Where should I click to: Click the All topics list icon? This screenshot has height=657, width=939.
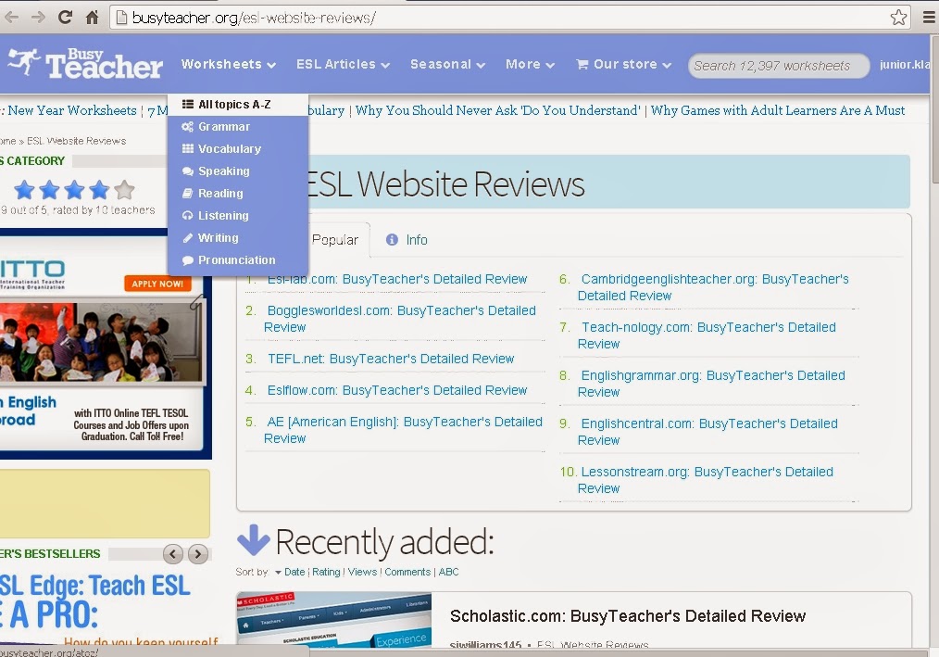(187, 104)
